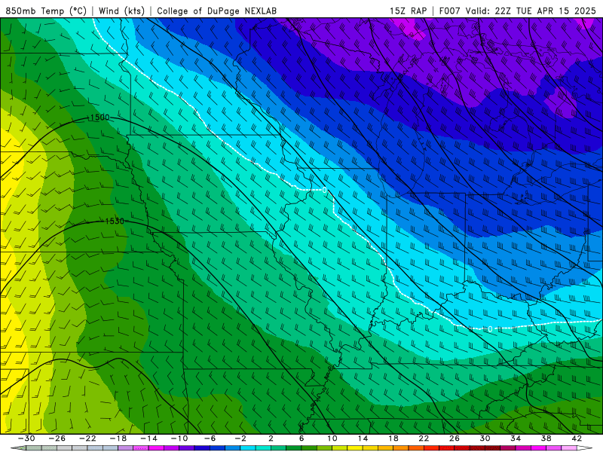Click the color bar swatch under -10

click(x=187, y=448)
